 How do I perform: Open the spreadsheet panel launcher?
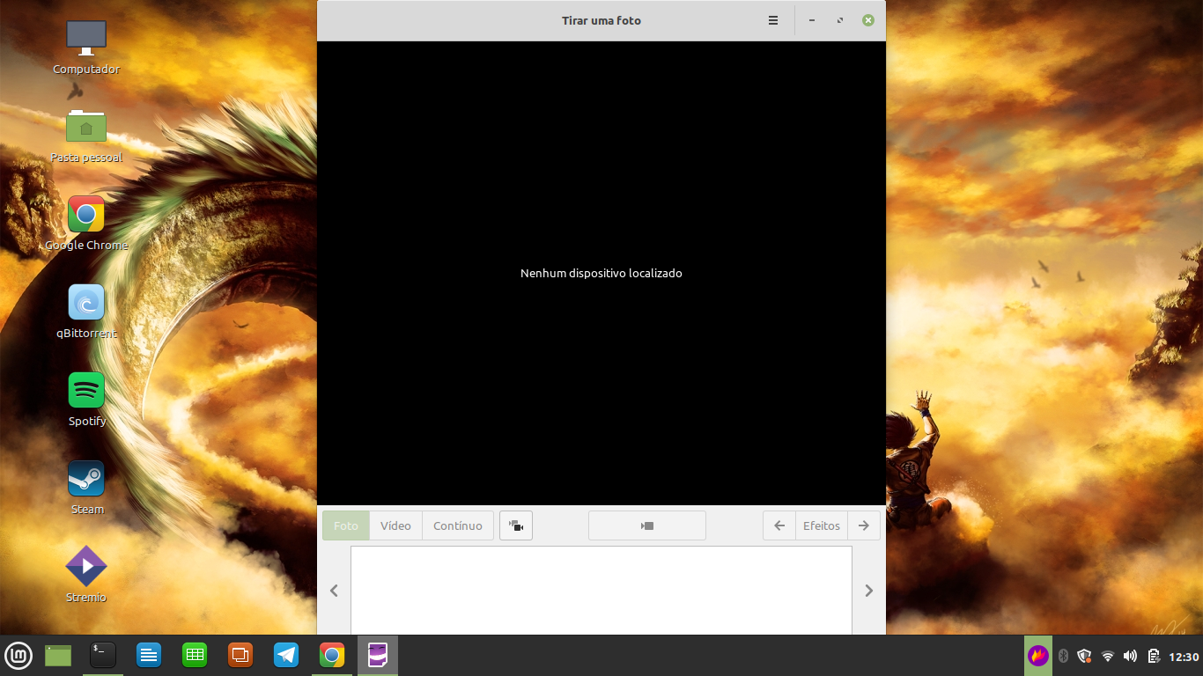tap(195, 655)
